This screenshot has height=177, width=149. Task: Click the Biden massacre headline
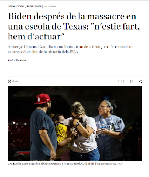click(74, 26)
